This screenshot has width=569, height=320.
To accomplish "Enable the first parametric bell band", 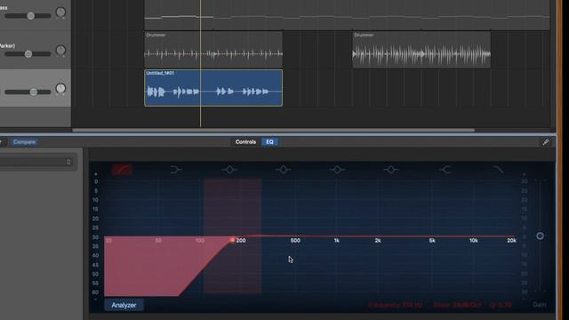I will (229, 170).
